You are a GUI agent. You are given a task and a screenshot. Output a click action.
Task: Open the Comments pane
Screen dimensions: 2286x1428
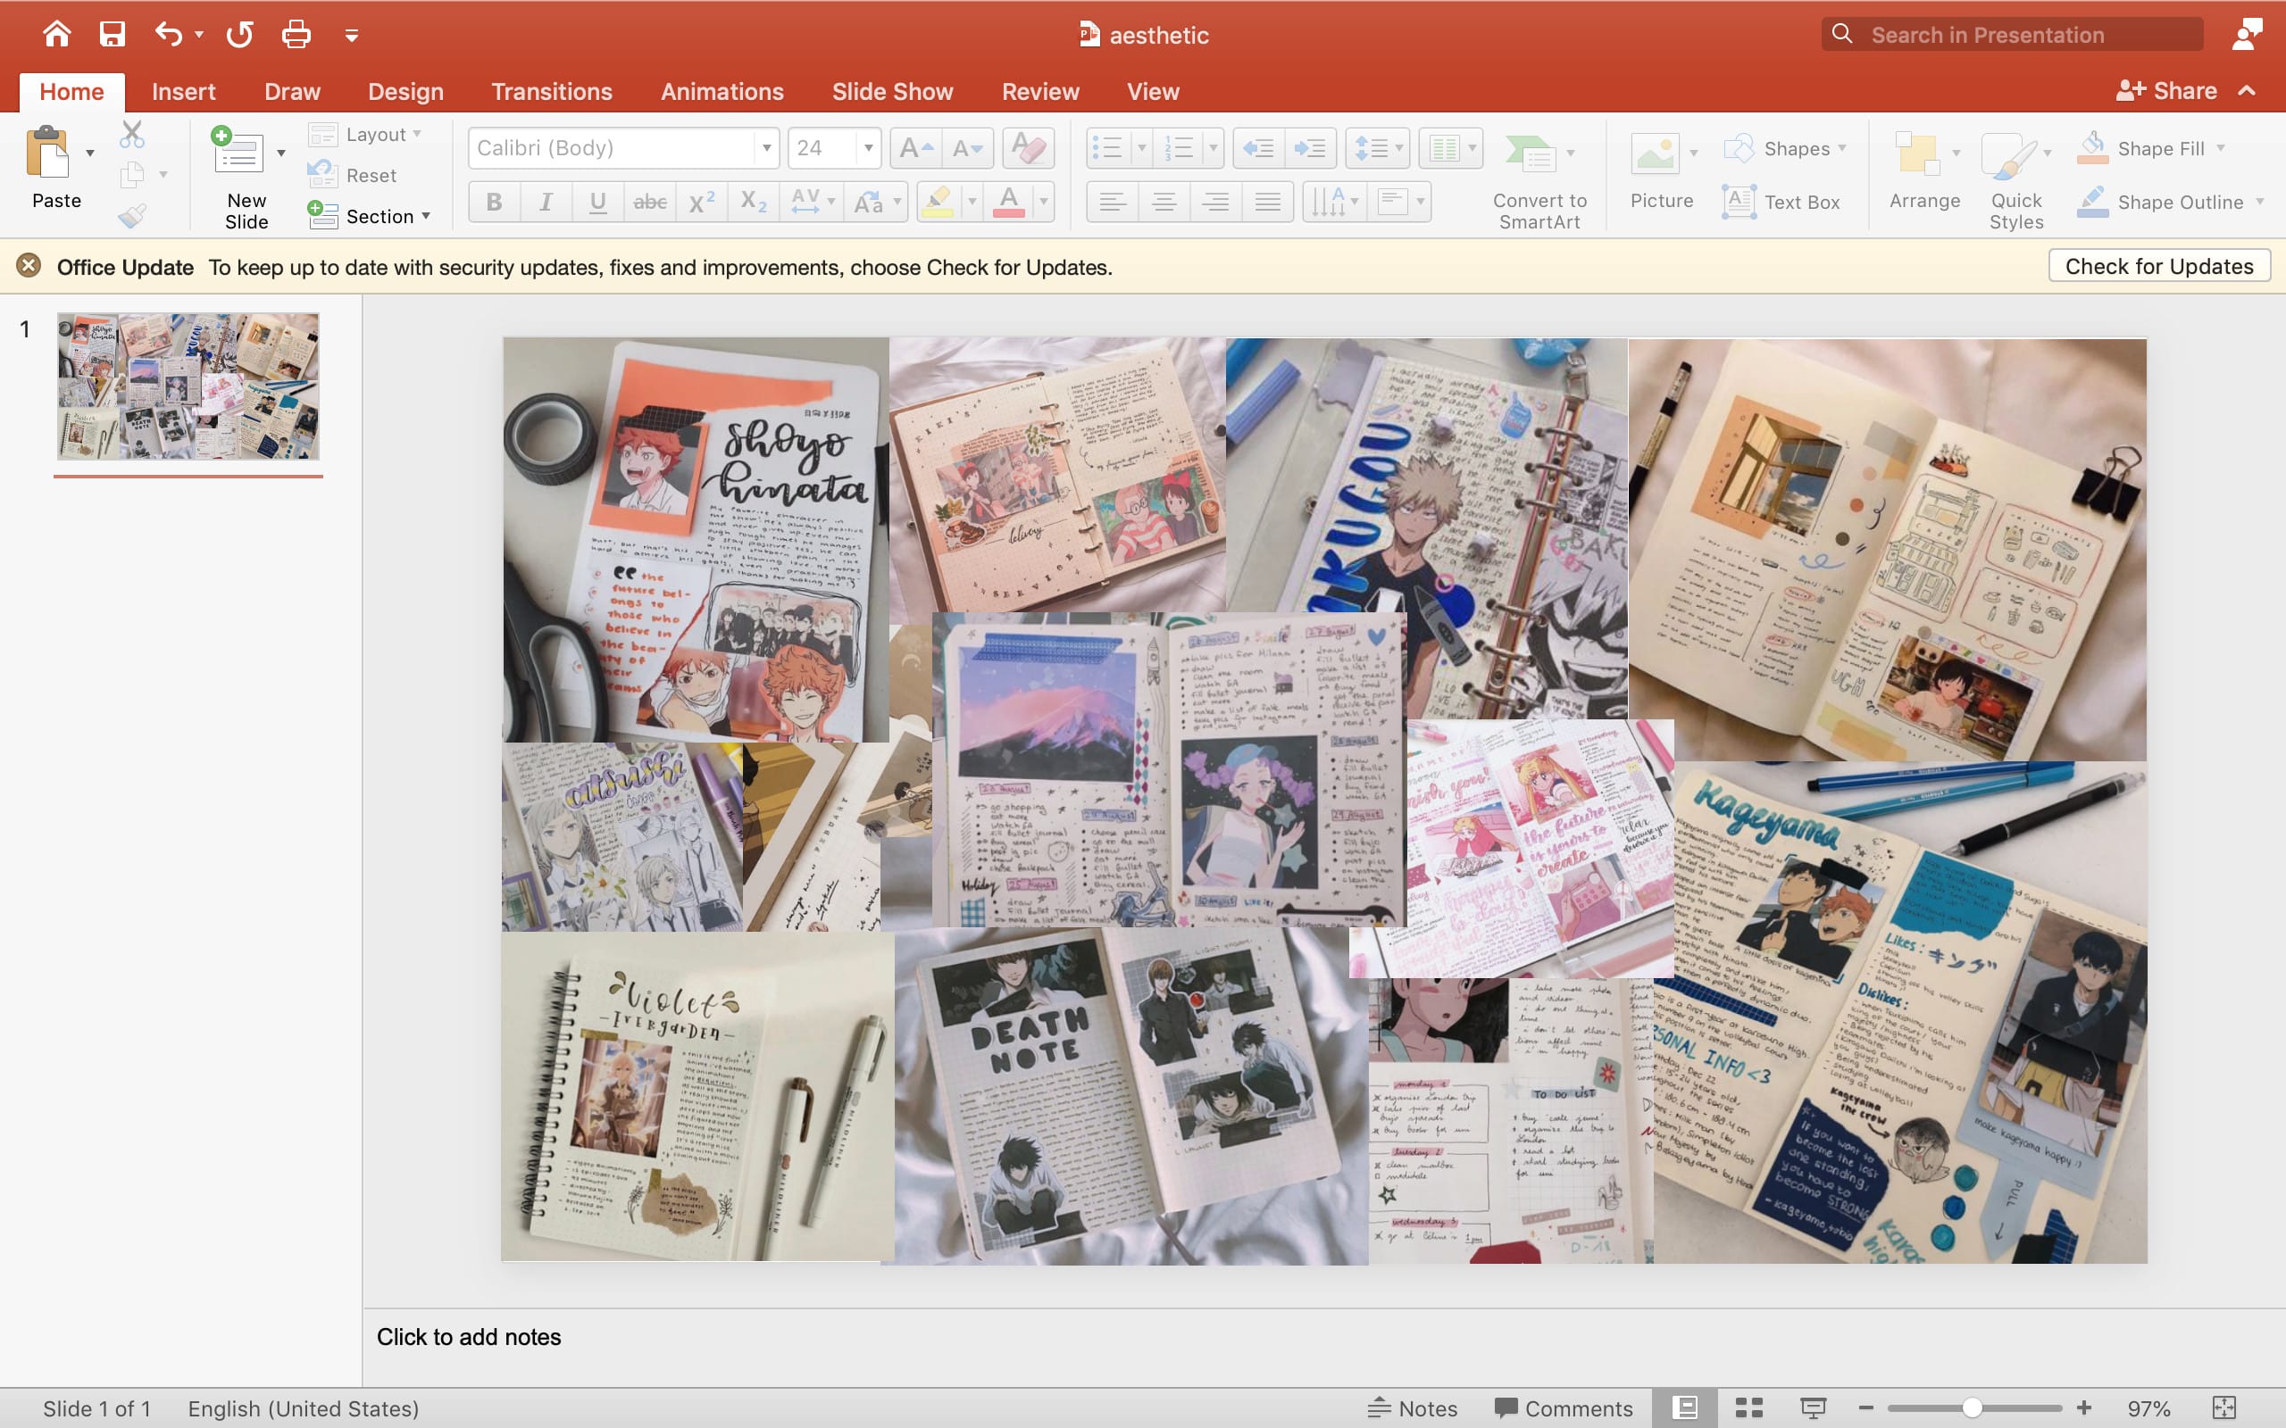(x=1564, y=1408)
